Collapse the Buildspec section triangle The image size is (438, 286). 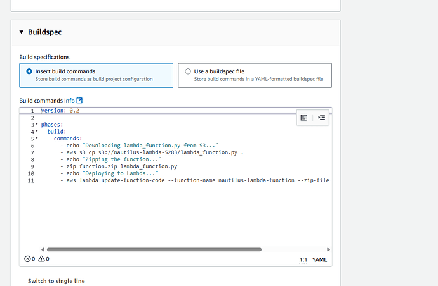click(21, 32)
